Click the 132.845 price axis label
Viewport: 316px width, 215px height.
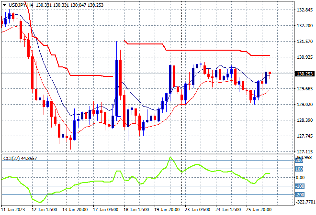[x=305, y=10]
